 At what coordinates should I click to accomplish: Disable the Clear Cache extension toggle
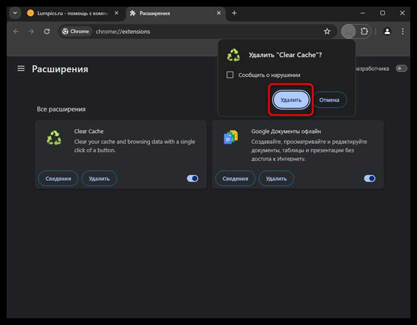pos(192,178)
